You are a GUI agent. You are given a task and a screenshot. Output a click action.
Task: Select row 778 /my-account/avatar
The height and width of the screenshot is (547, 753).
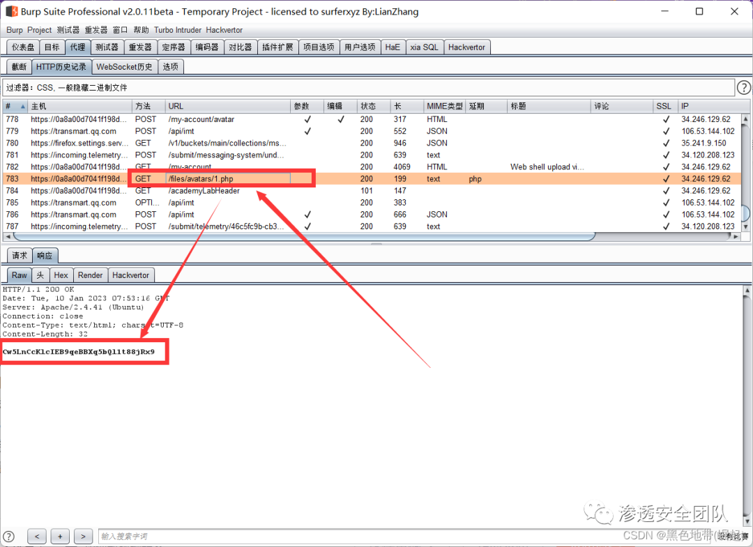pyautogui.click(x=372, y=119)
